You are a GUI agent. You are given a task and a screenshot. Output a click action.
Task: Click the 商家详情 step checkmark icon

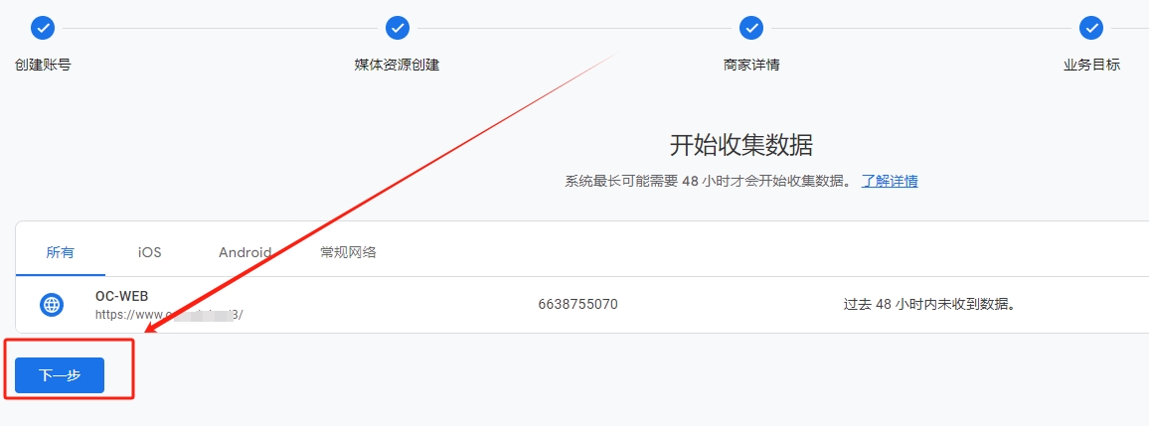(751, 29)
